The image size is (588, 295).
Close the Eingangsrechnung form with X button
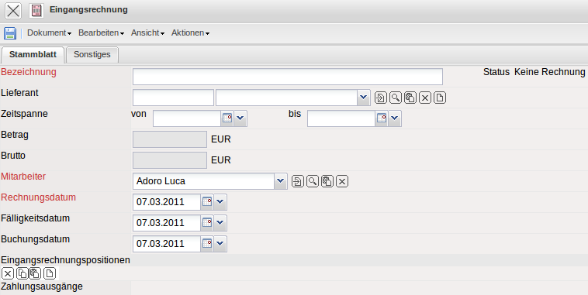13,11
